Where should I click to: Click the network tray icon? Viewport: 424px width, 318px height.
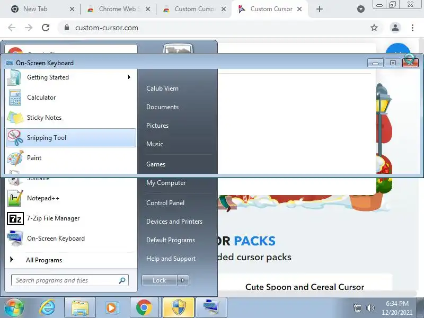[357, 308]
